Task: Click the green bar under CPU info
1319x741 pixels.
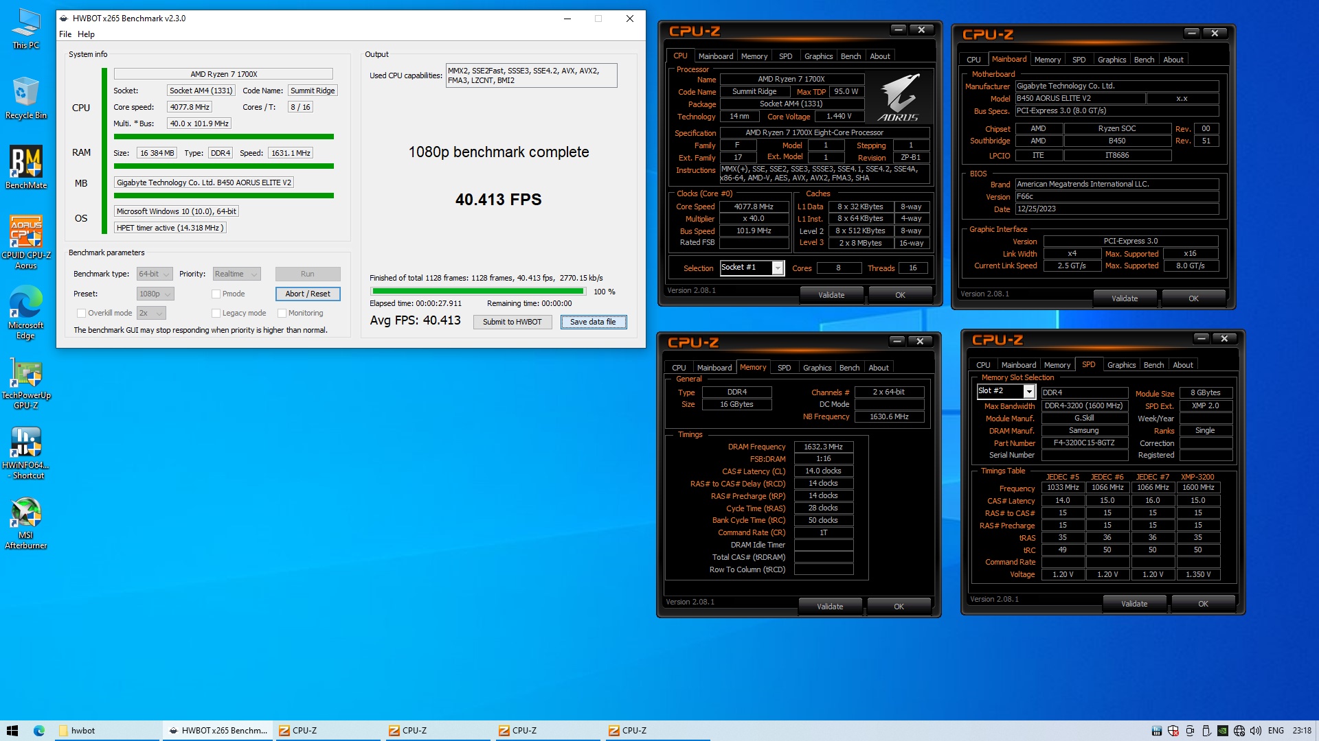Action: (224, 137)
